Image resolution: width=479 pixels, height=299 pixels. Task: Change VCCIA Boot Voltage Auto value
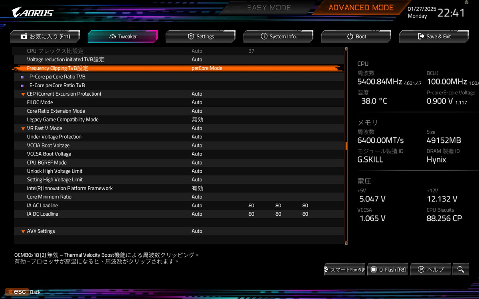197,146
